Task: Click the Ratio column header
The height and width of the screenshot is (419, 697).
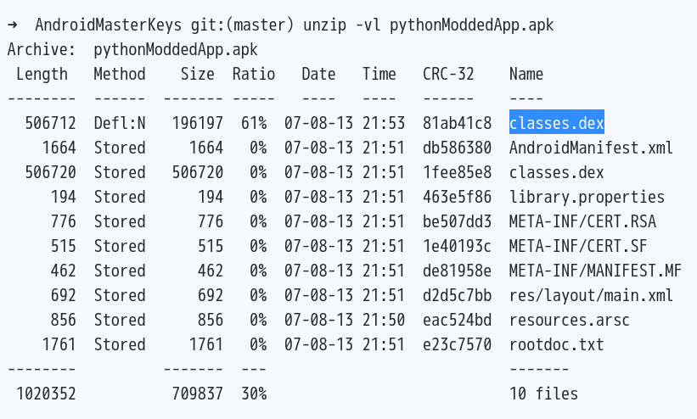Action: coord(254,74)
